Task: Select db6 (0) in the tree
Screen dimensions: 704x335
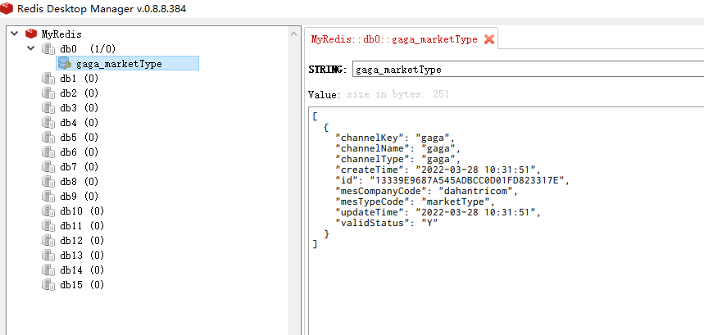Action: 79,152
